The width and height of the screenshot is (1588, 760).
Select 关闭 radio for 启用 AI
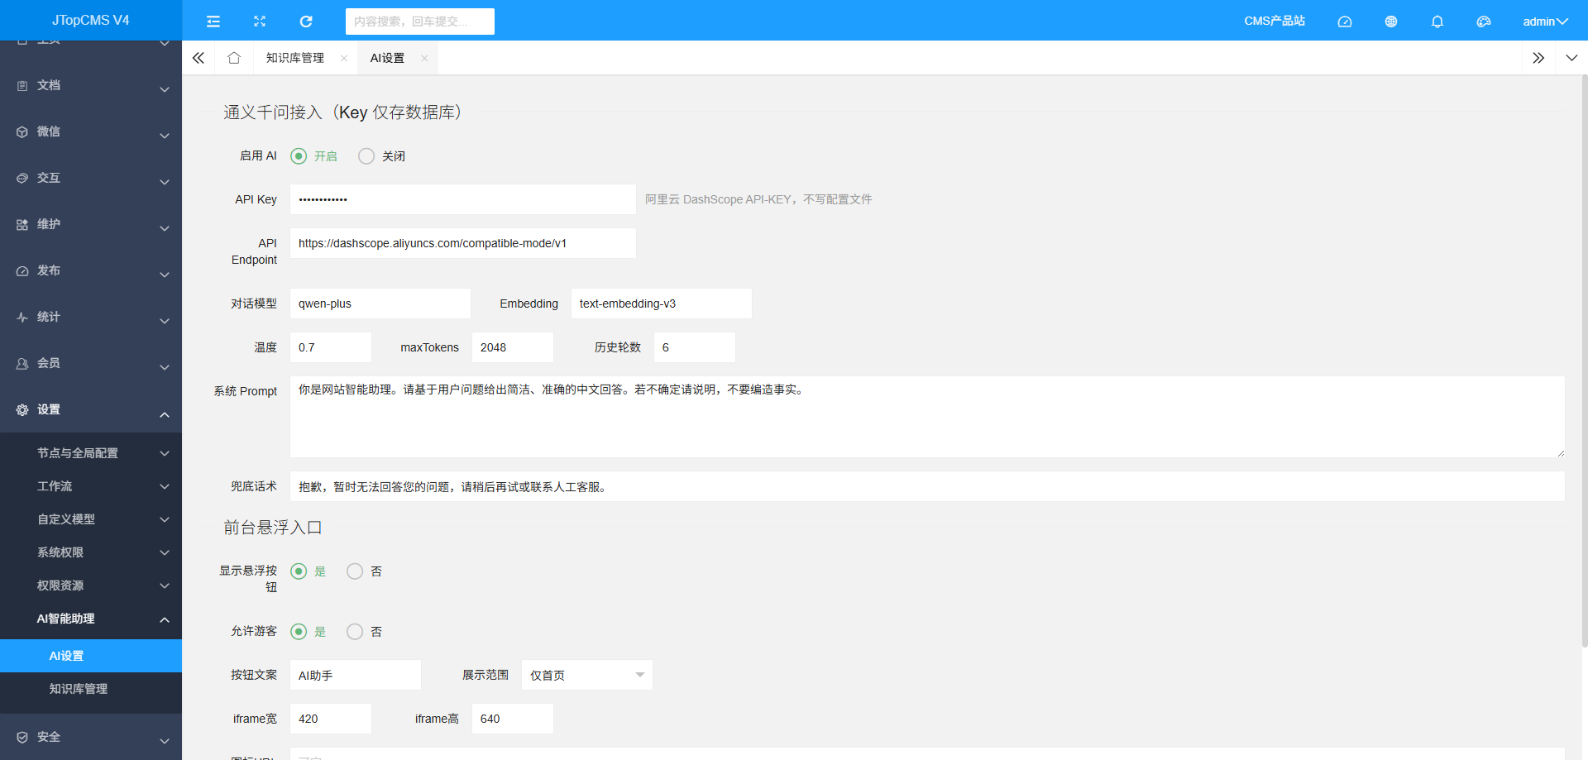(x=366, y=156)
